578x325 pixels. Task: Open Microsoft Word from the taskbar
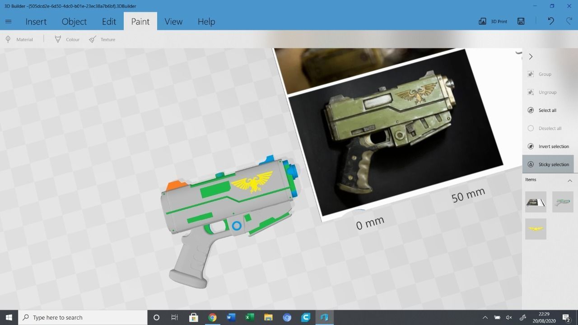231,317
